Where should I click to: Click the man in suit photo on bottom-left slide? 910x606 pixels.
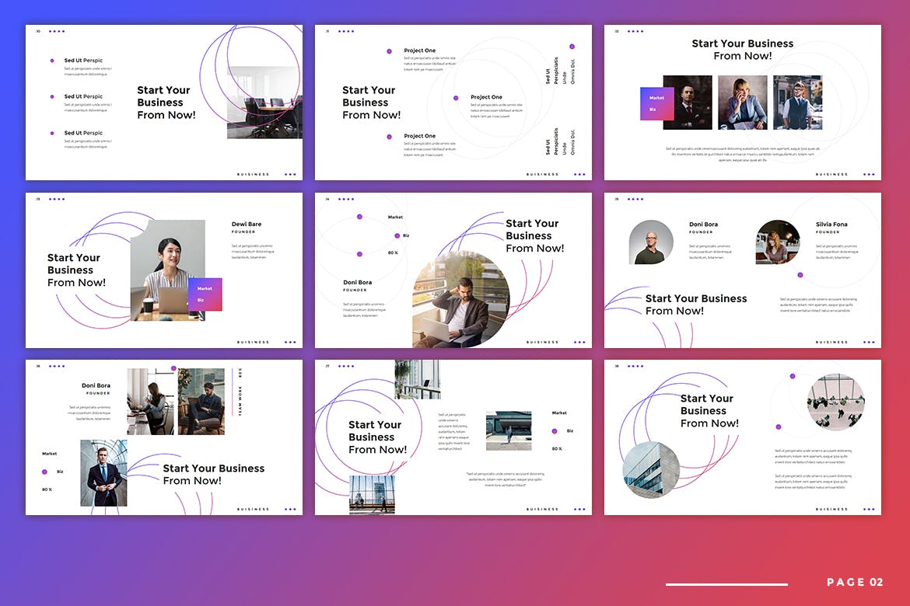pyautogui.click(x=103, y=473)
